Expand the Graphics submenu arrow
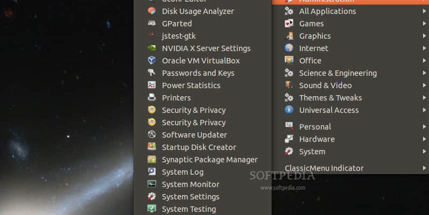Image resolution: width=429 pixels, height=215 pixels. pos(424,36)
